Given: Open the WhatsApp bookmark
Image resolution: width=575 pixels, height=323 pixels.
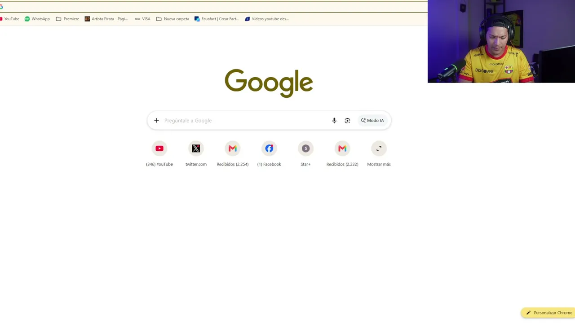Looking at the screenshot, I should click(37, 19).
